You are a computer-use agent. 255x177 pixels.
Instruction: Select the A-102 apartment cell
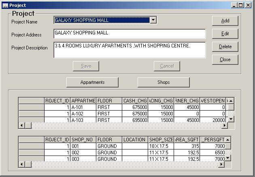[x=83, y=114]
